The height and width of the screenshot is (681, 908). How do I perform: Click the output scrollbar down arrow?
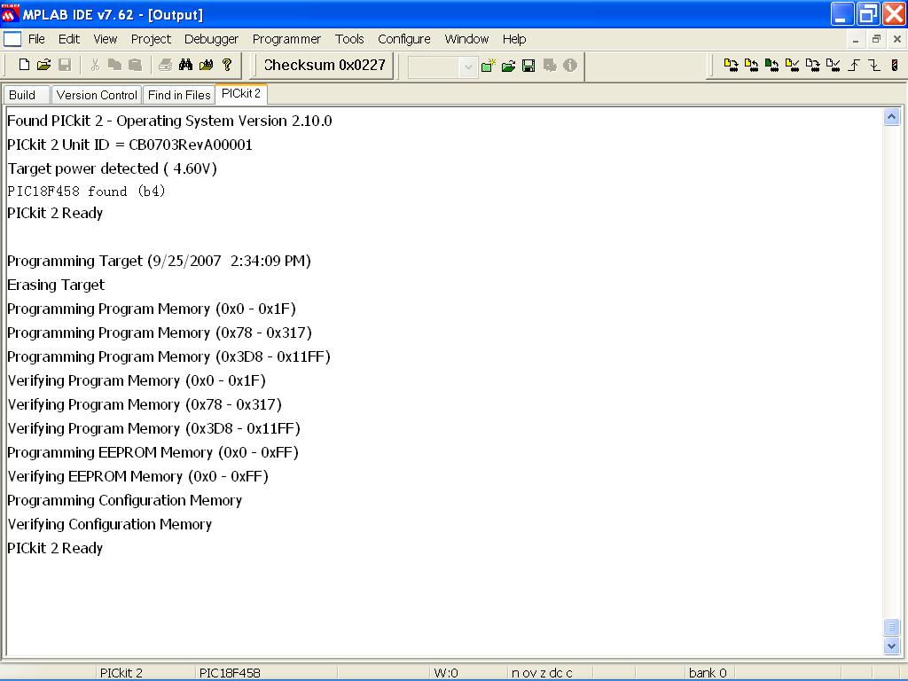(892, 646)
